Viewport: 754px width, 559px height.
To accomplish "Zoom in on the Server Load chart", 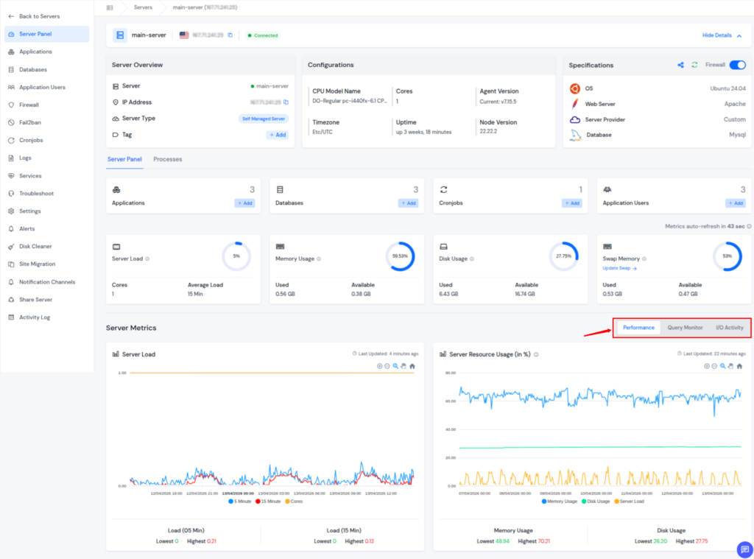I will pos(379,365).
